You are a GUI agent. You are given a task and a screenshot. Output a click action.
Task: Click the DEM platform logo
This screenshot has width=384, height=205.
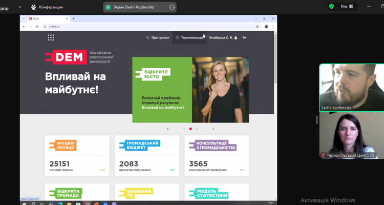[65, 57]
